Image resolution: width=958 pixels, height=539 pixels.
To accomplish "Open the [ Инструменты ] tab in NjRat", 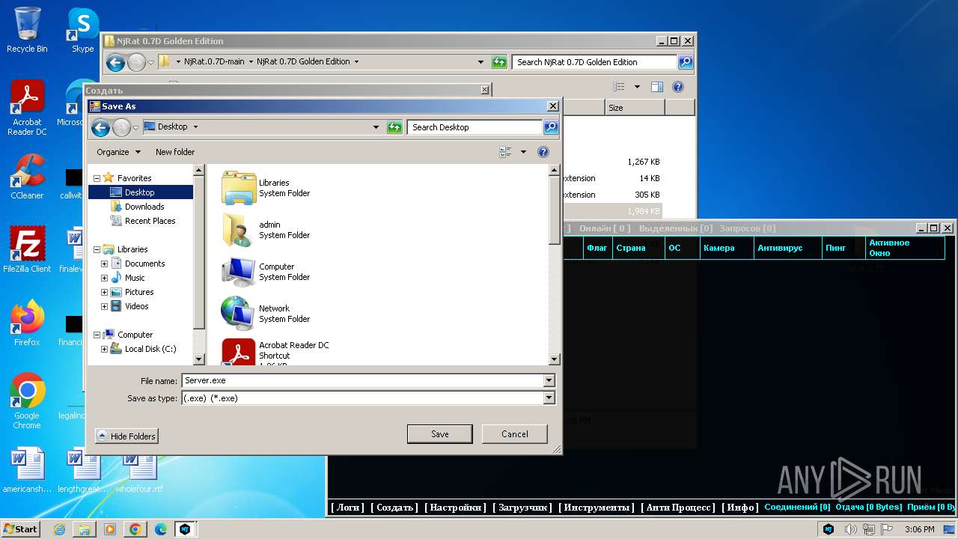I will (597, 508).
